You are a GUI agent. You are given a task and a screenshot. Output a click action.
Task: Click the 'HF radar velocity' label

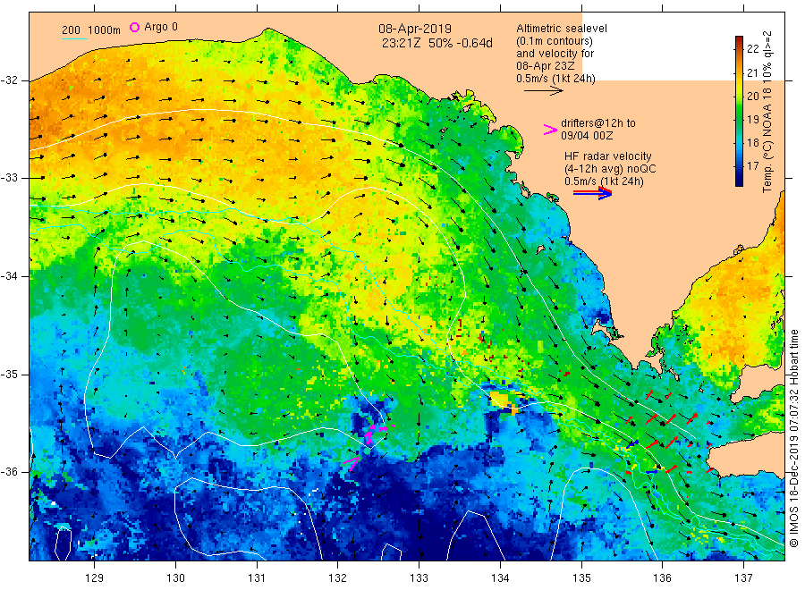click(608, 156)
